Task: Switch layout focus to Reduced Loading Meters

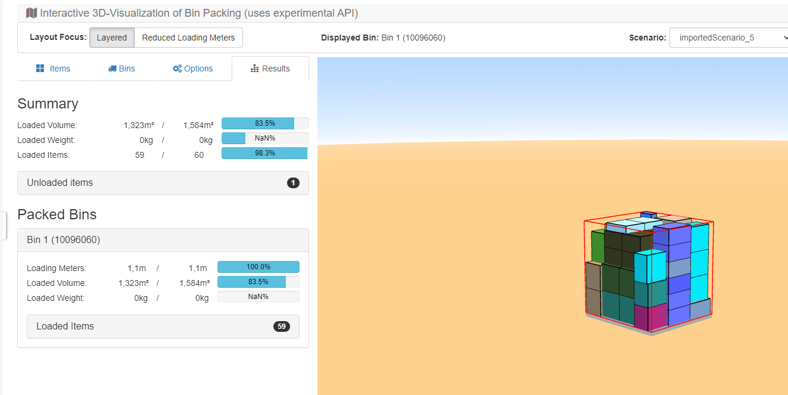Action: click(x=188, y=38)
